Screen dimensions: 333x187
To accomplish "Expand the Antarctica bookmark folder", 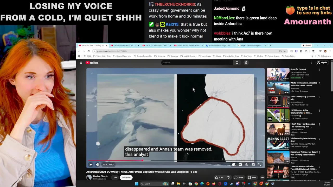I will coord(173,56).
